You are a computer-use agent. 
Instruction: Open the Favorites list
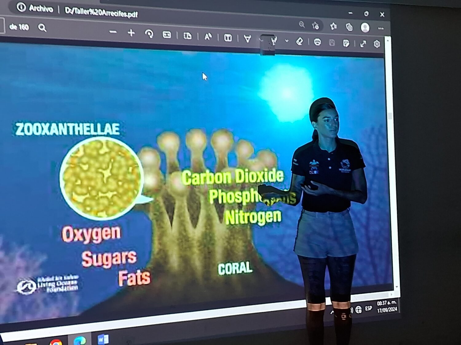pyautogui.click(x=333, y=27)
